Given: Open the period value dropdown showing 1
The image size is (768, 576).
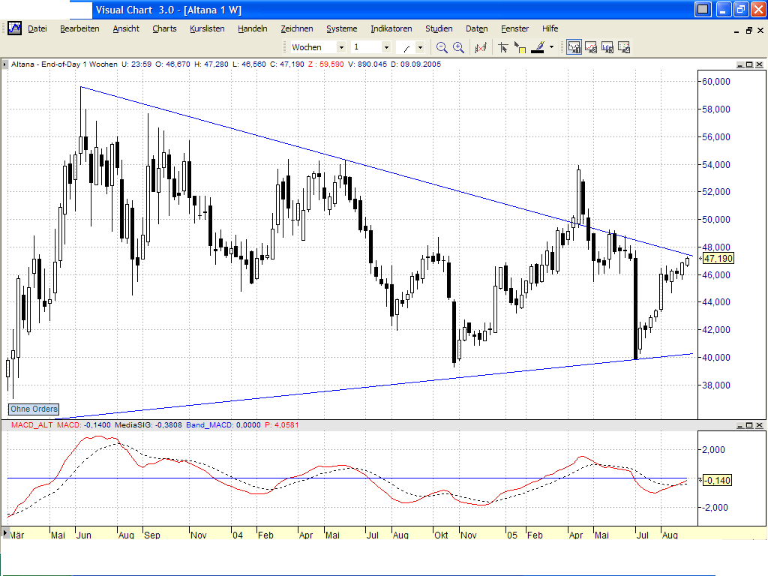Looking at the screenshot, I should click(x=387, y=46).
